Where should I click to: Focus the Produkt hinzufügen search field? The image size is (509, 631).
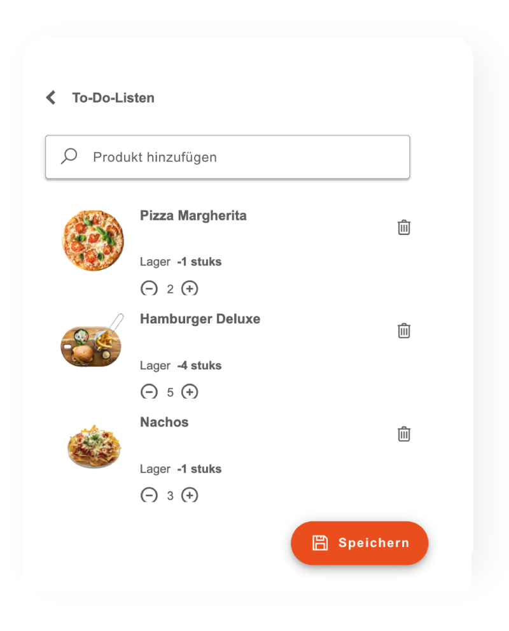click(242, 157)
